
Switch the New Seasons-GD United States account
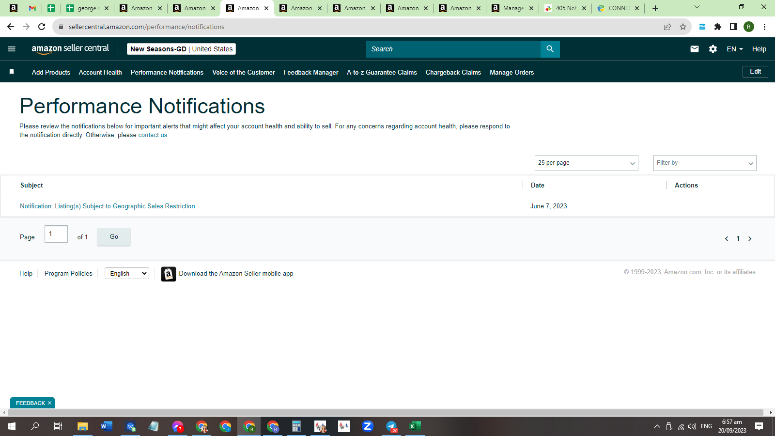click(x=181, y=49)
